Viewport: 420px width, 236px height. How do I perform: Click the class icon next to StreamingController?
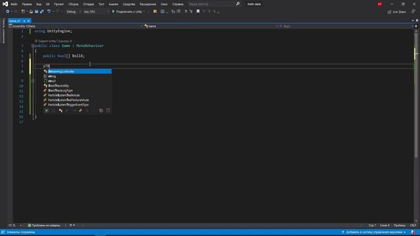45,71
